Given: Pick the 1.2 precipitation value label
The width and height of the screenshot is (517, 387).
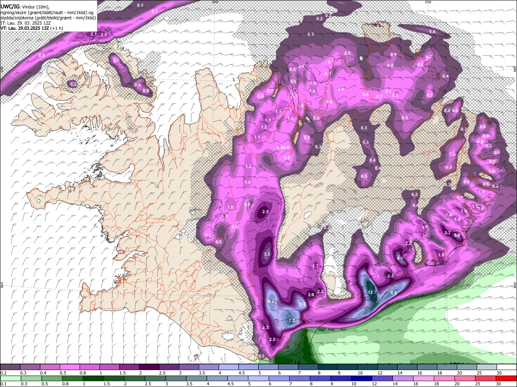Looking at the screenshot, I should click(264, 127).
